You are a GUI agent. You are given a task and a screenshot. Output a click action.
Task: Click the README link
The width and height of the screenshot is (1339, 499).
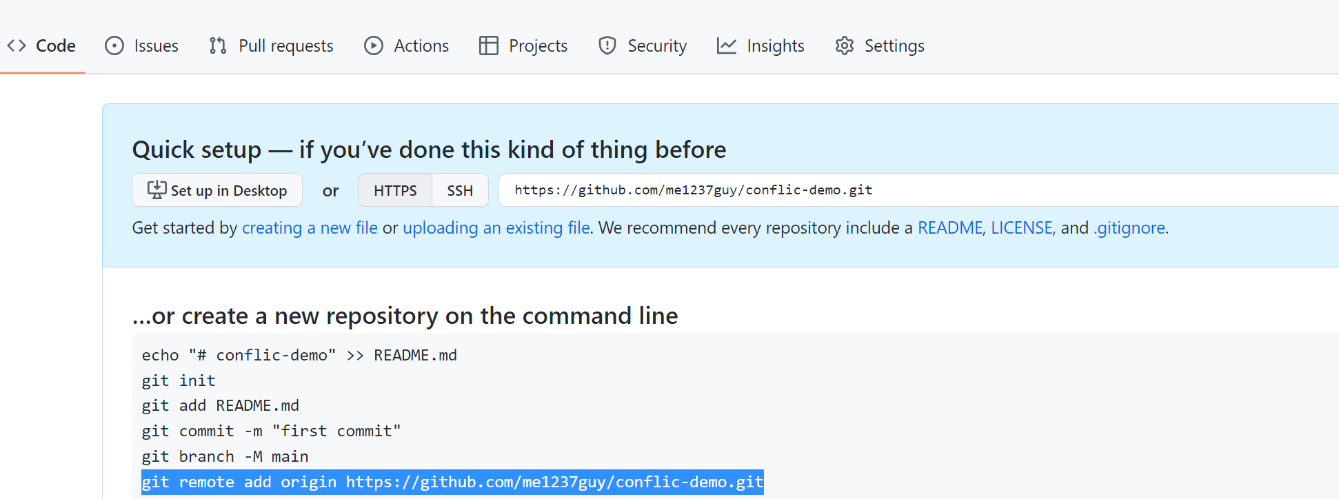point(950,227)
